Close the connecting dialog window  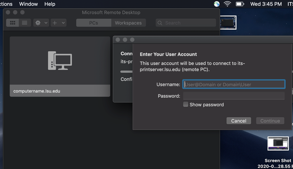(118, 40)
